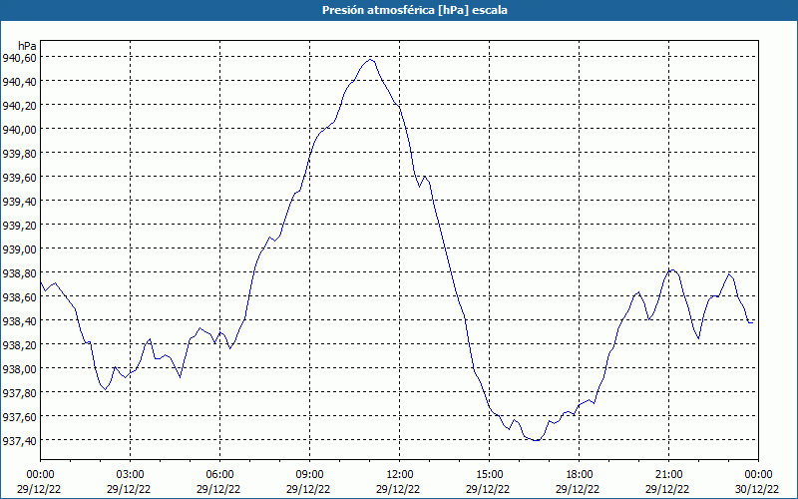Select the 29/12/22 date under 12:00
The image size is (798, 499).
pyautogui.click(x=398, y=489)
